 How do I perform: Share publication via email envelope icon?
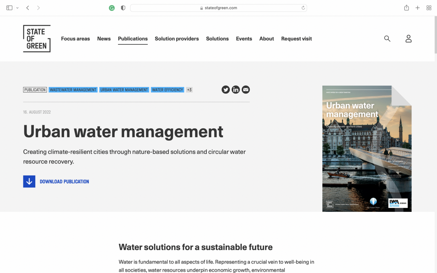246,90
